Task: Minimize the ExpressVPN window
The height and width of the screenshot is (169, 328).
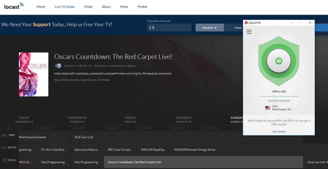Action: (292, 23)
